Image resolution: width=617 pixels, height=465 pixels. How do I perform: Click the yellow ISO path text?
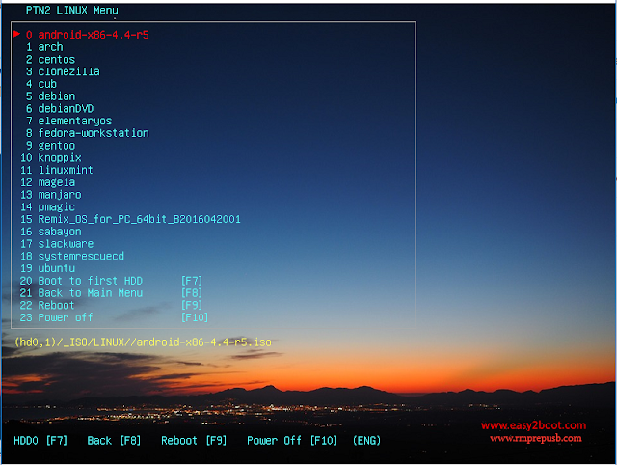click(143, 342)
